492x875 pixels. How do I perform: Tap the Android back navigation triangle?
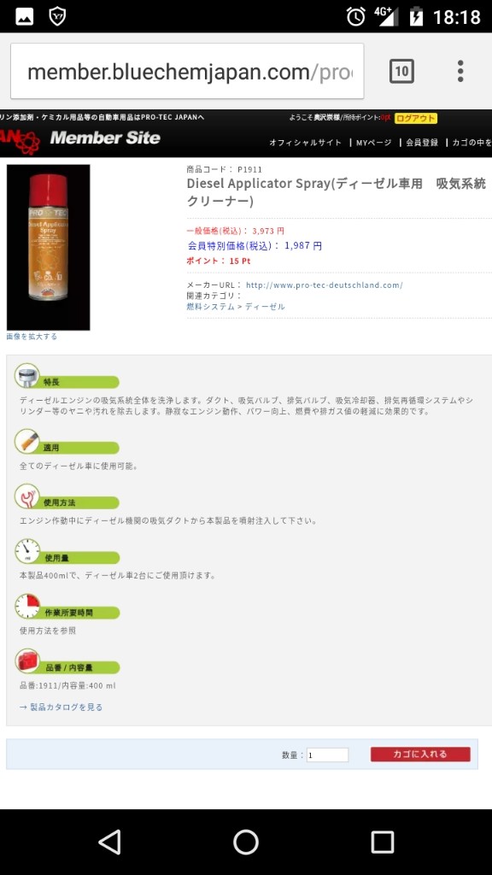[x=110, y=842]
